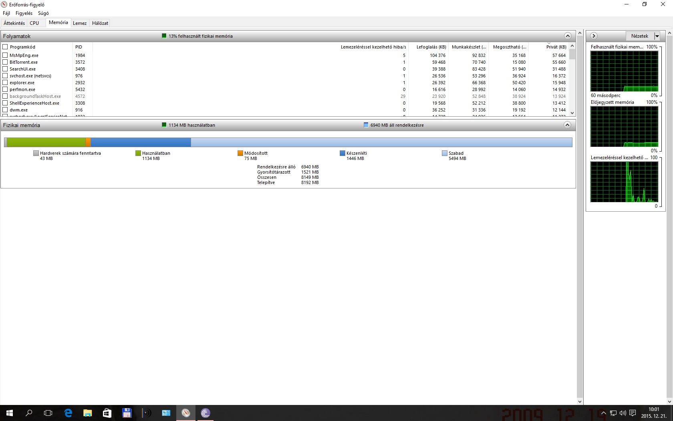Check the backgroundTaskHost.exe process
Image resolution: width=673 pixels, height=421 pixels.
pyautogui.click(x=5, y=96)
